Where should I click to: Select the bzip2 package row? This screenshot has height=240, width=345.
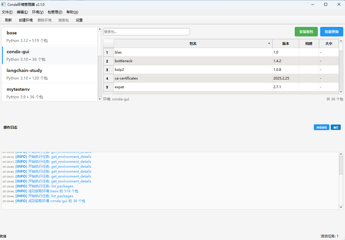click(221, 70)
